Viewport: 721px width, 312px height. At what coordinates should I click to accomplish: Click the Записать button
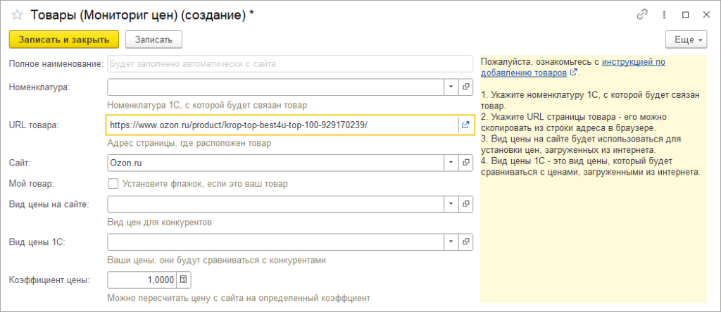pyautogui.click(x=153, y=39)
